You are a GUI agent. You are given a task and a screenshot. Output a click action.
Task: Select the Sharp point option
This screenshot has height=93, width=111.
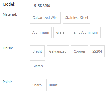37,85
